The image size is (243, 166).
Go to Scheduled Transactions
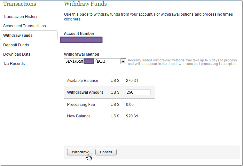click(24, 26)
